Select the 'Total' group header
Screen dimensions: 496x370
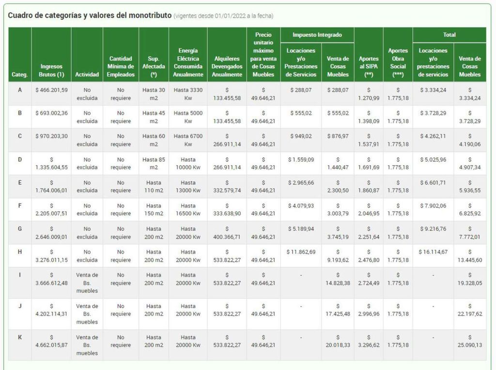[x=449, y=35]
